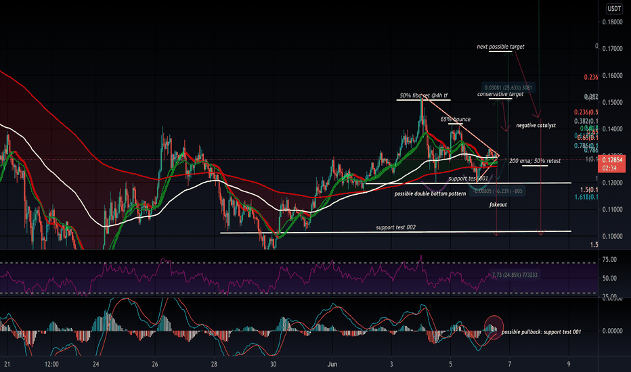Screen dimensions: 631x372
Task: Click the 0.14000 price axis label
Action: (612, 129)
